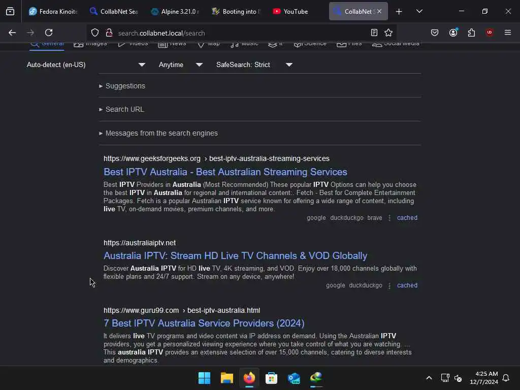View site security lock information

[109, 33]
